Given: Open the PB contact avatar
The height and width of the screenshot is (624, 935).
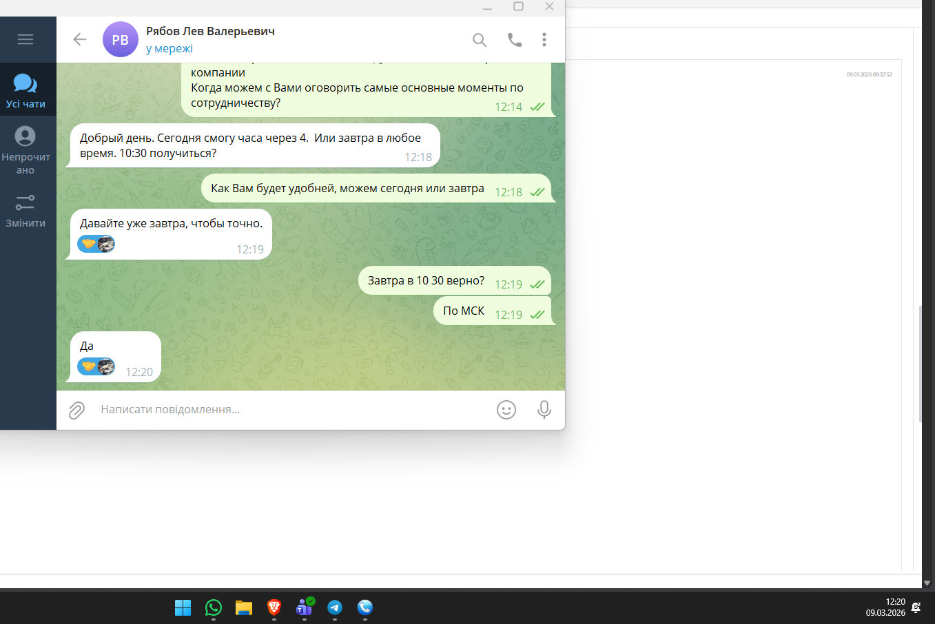Looking at the screenshot, I should (x=121, y=39).
